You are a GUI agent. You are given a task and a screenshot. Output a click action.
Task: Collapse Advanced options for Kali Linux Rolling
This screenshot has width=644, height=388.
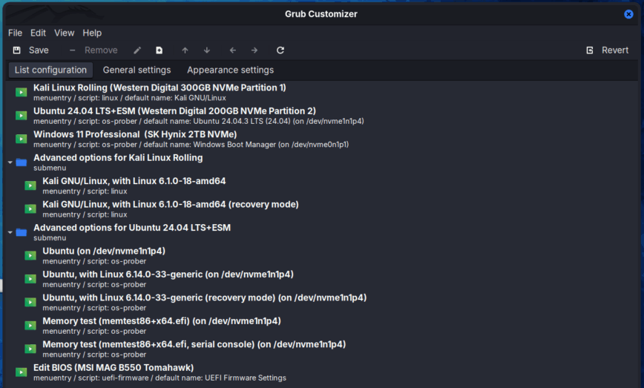tap(10, 162)
